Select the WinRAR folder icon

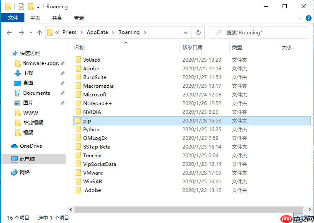point(78,182)
